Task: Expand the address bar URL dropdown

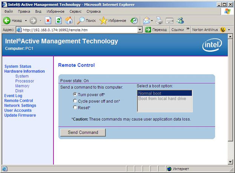Action: coord(140,29)
